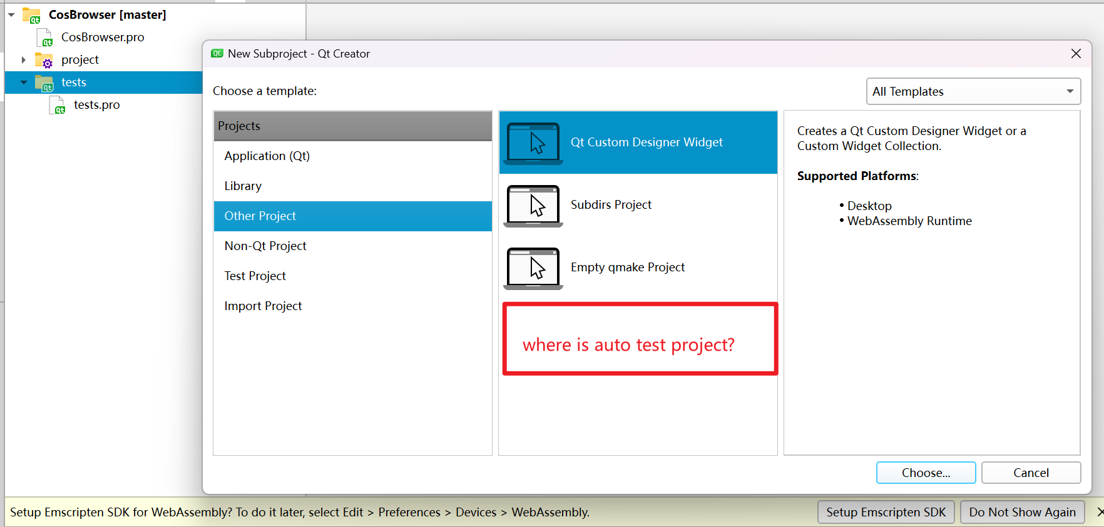Select the Library category
The image size is (1104, 527).
(353, 186)
